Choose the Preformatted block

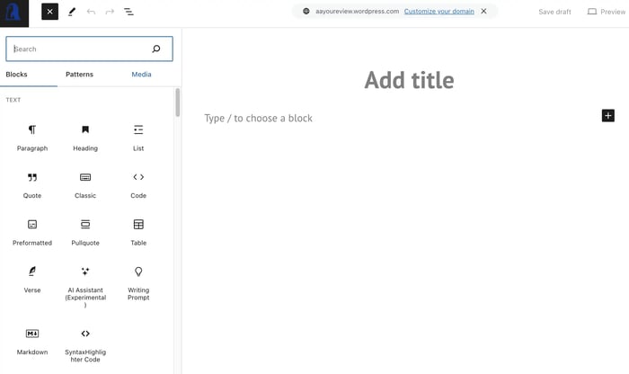coord(32,232)
